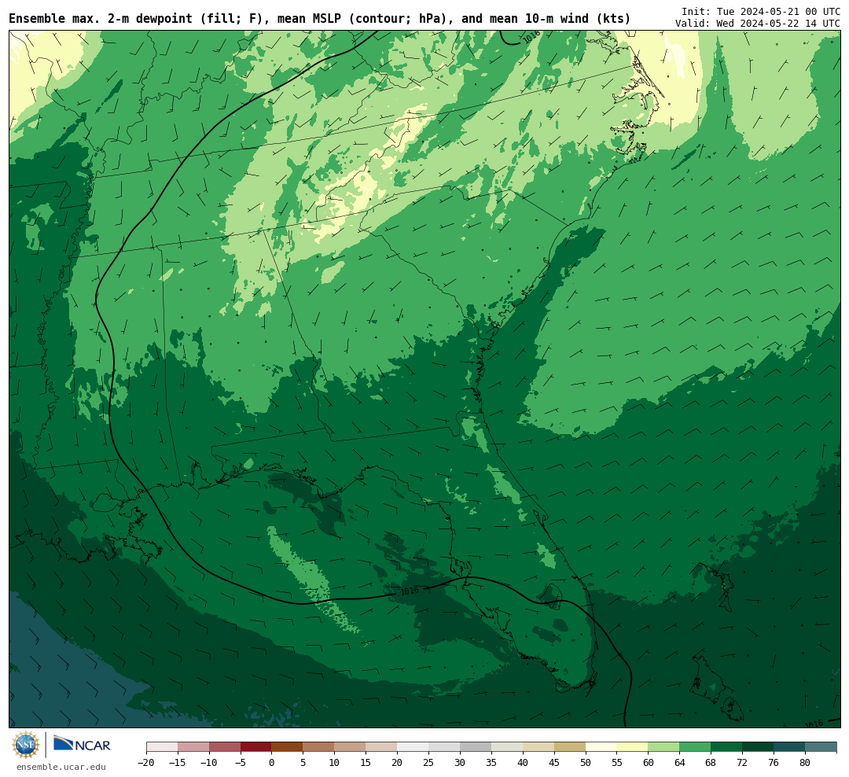Click the brown colorbar swatch between 0 and 5
This screenshot has height=777, width=849.
[287, 747]
